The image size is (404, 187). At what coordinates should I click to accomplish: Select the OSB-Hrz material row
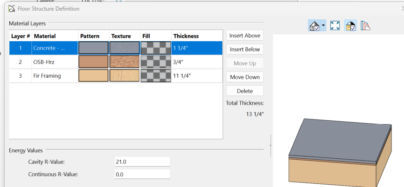coord(54,62)
